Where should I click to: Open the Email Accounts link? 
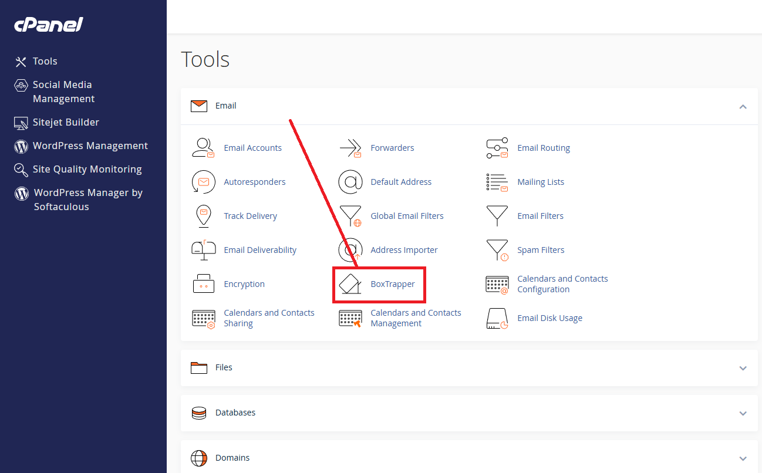(253, 148)
